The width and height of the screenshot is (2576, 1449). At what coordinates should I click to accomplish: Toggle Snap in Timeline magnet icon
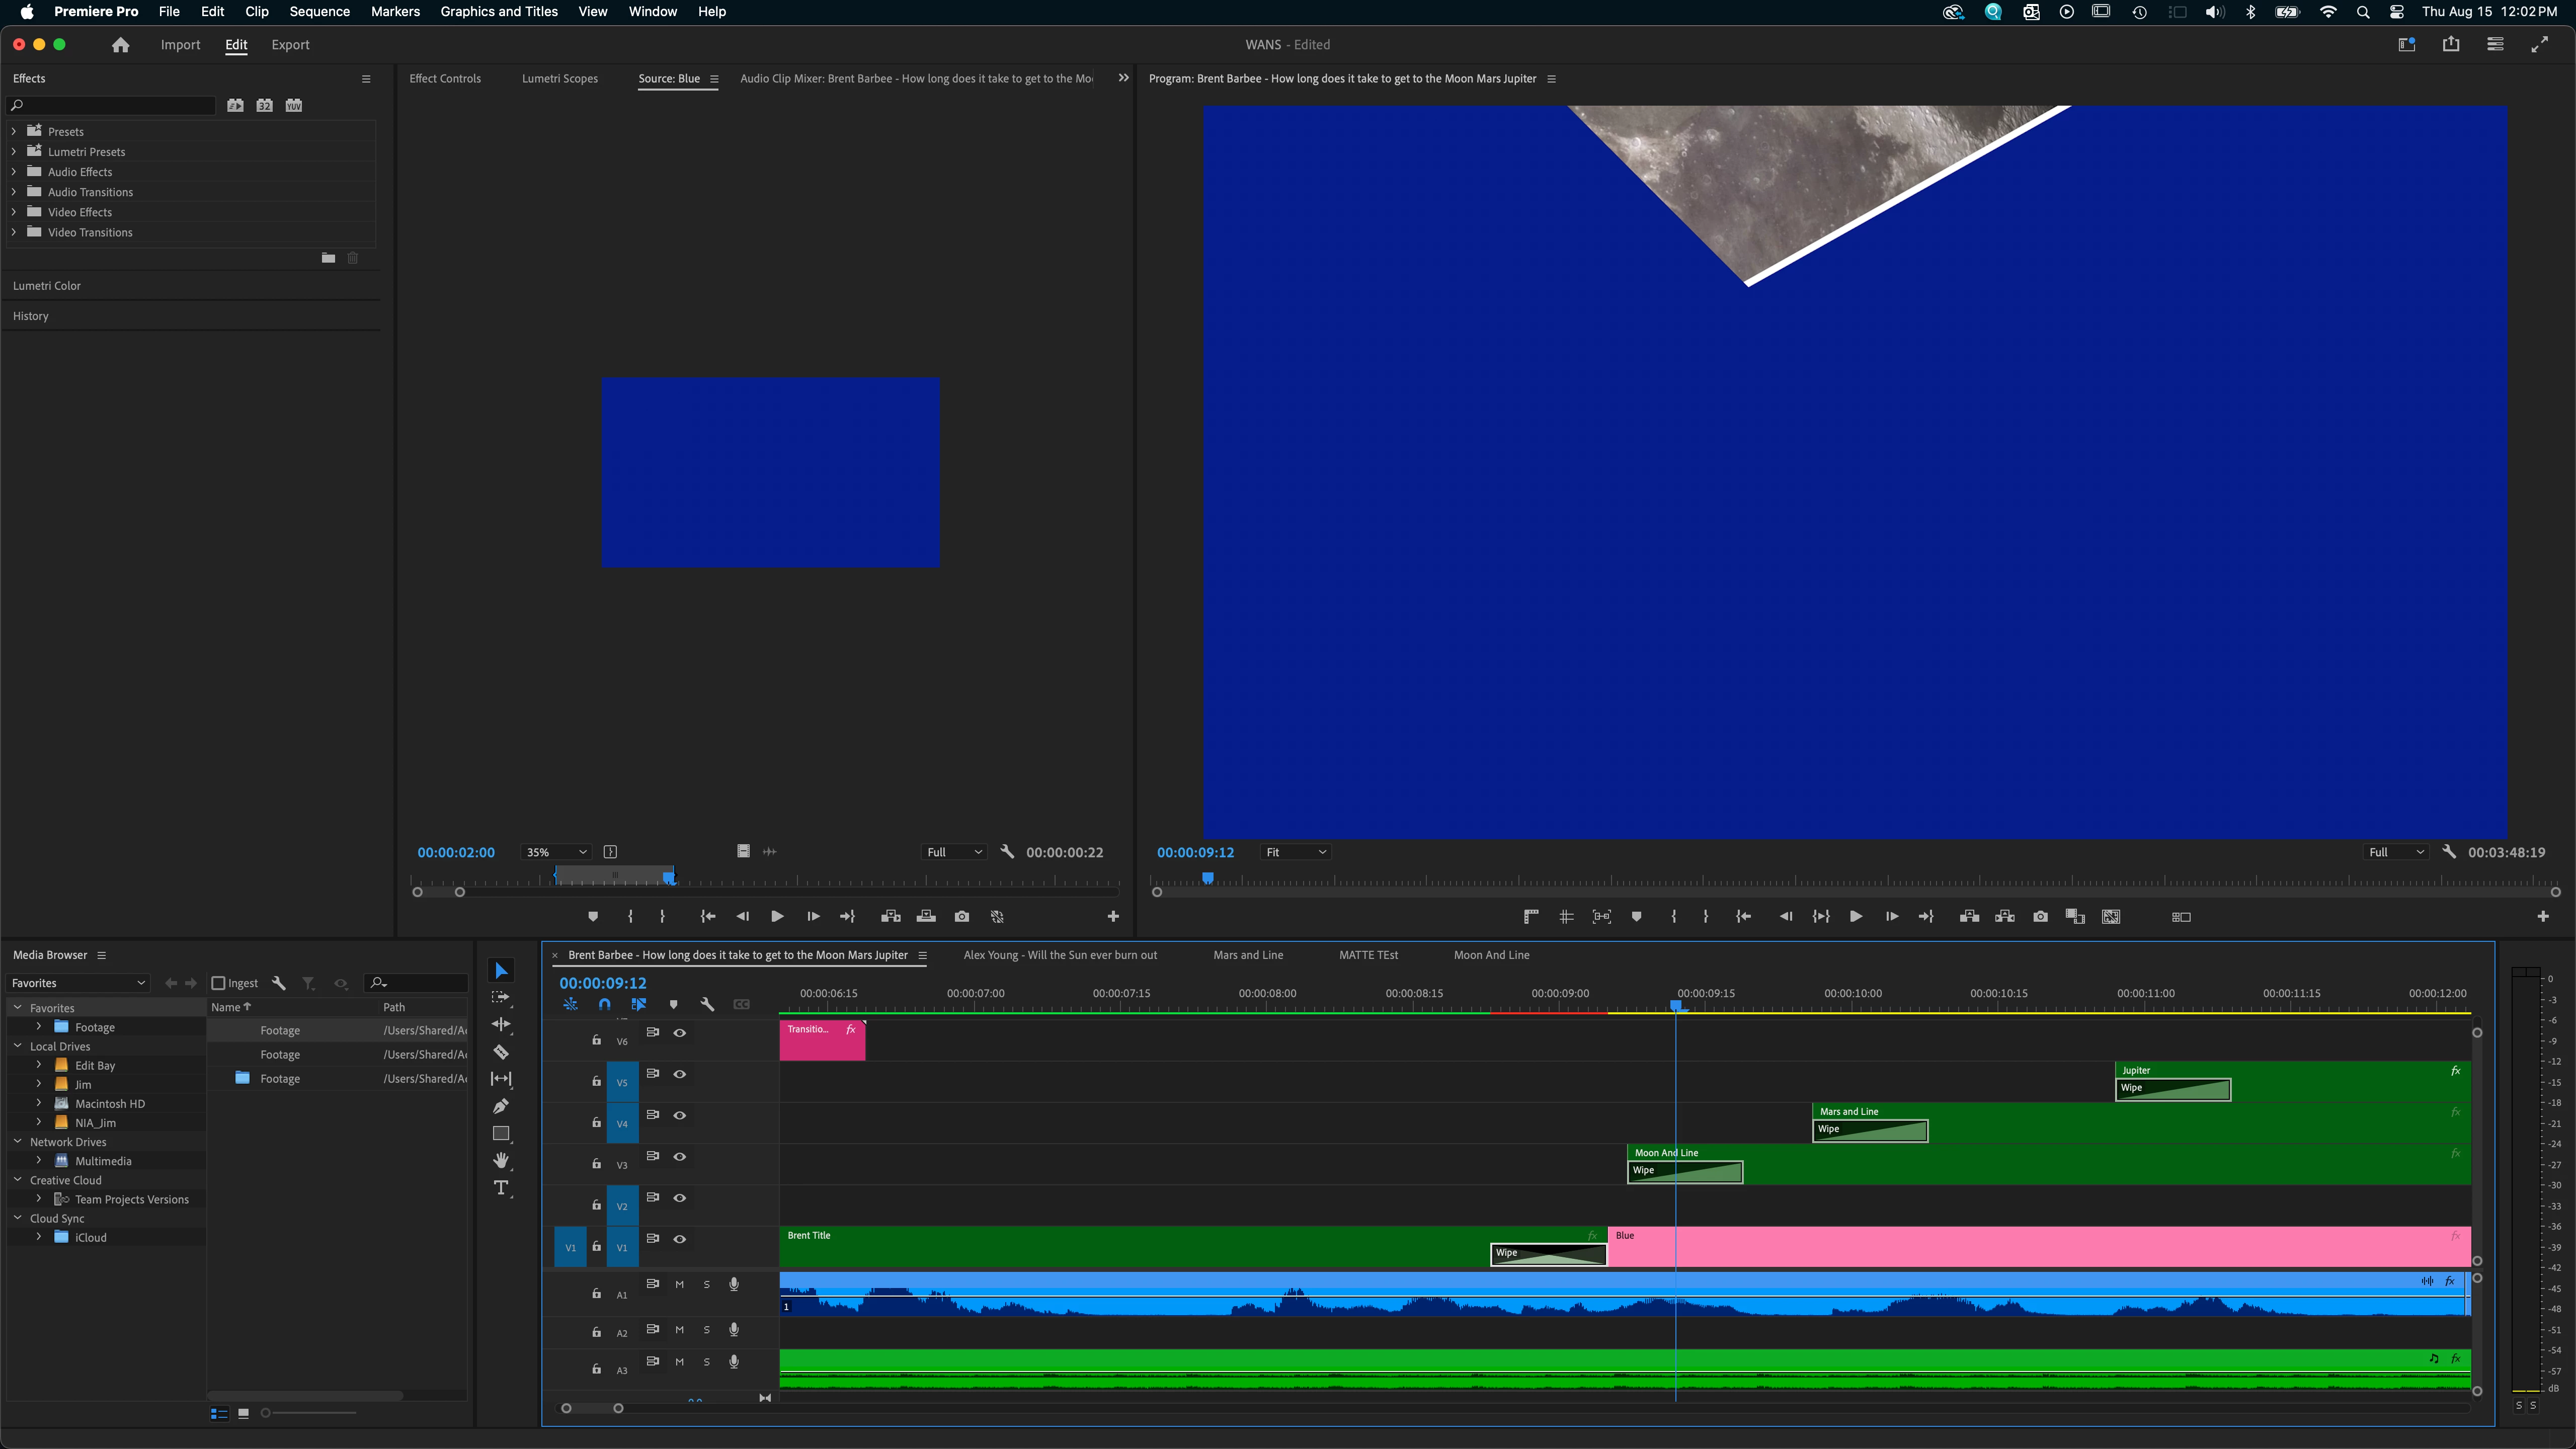point(604,1004)
